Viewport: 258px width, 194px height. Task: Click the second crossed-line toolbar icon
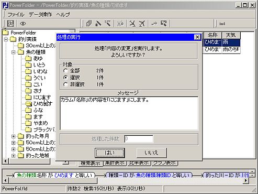[142, 24]
